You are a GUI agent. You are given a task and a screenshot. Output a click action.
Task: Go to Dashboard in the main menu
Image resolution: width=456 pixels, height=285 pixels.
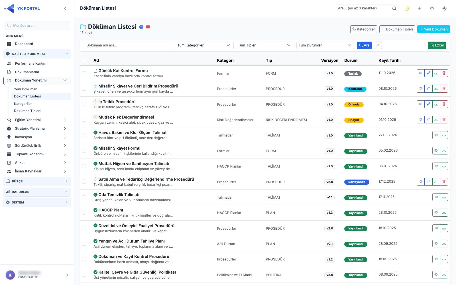[24, 44]
